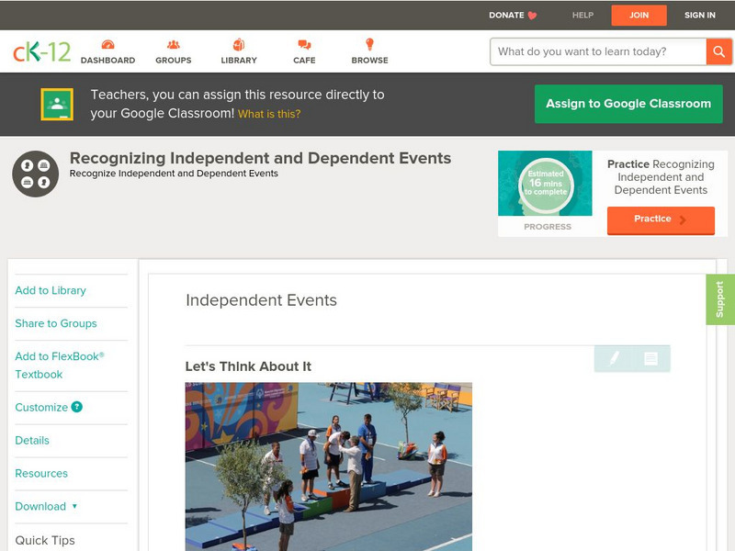This screenshot has height=551, width=735.
Task: Click the podium photo in the lesson
Action: (x=329, y=467)
